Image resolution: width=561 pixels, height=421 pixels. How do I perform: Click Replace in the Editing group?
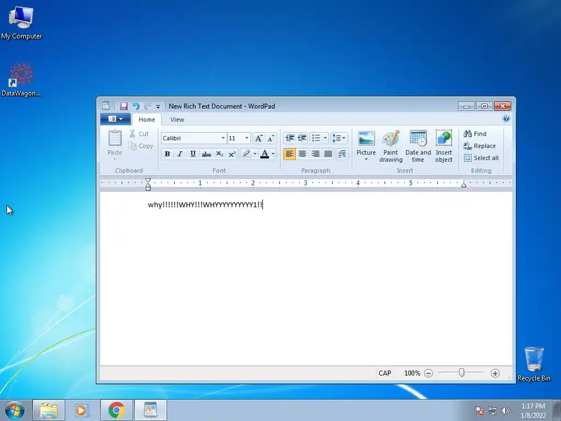click(479, 146)
